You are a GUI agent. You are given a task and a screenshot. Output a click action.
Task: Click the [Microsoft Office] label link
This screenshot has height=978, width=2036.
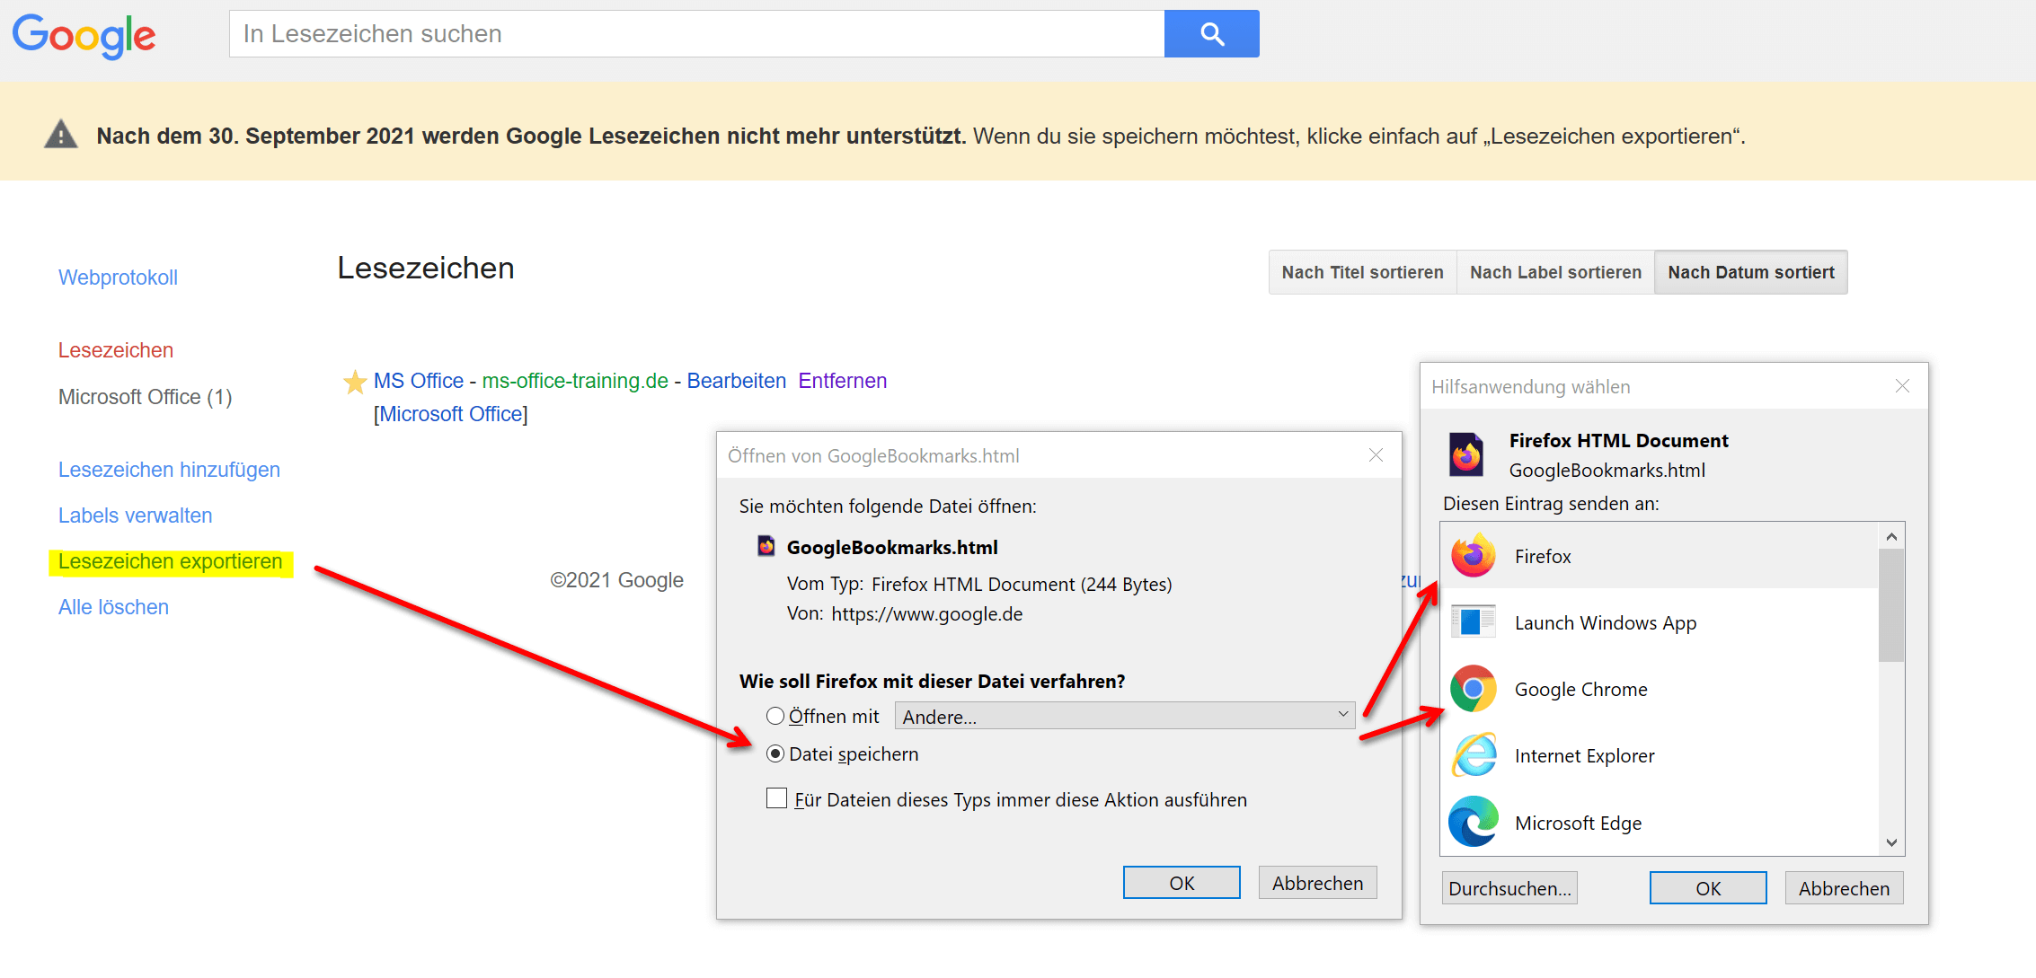(x=451, y=414)
